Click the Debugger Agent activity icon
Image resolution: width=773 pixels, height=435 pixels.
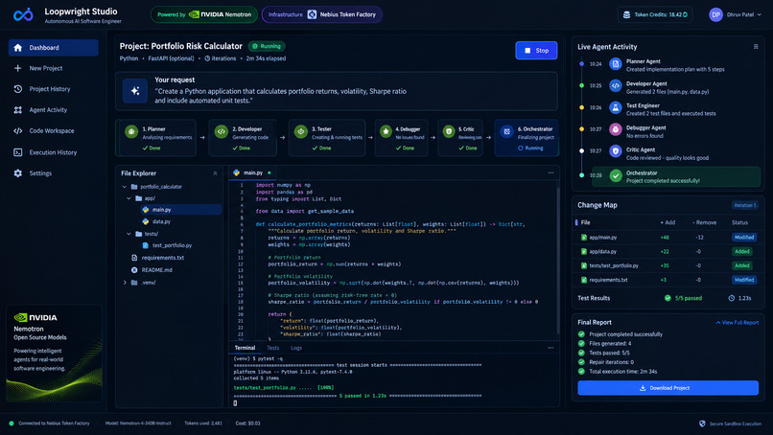pyautogui.click(x=616, y=129)
